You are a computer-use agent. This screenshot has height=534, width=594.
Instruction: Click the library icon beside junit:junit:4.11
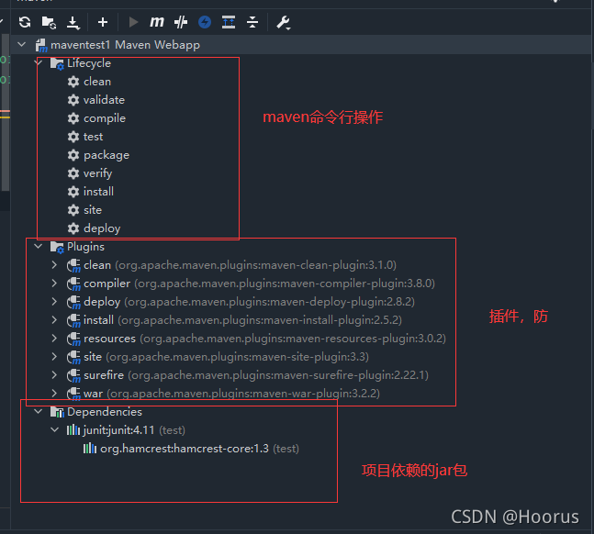pyautogui.click(x=73, y=429)
